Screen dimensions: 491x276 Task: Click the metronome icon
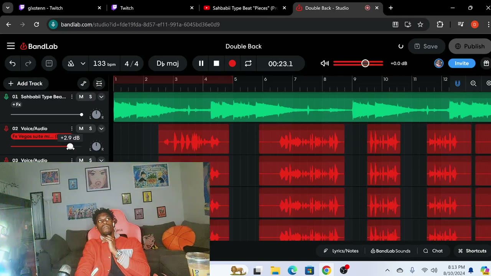[71, 64]
